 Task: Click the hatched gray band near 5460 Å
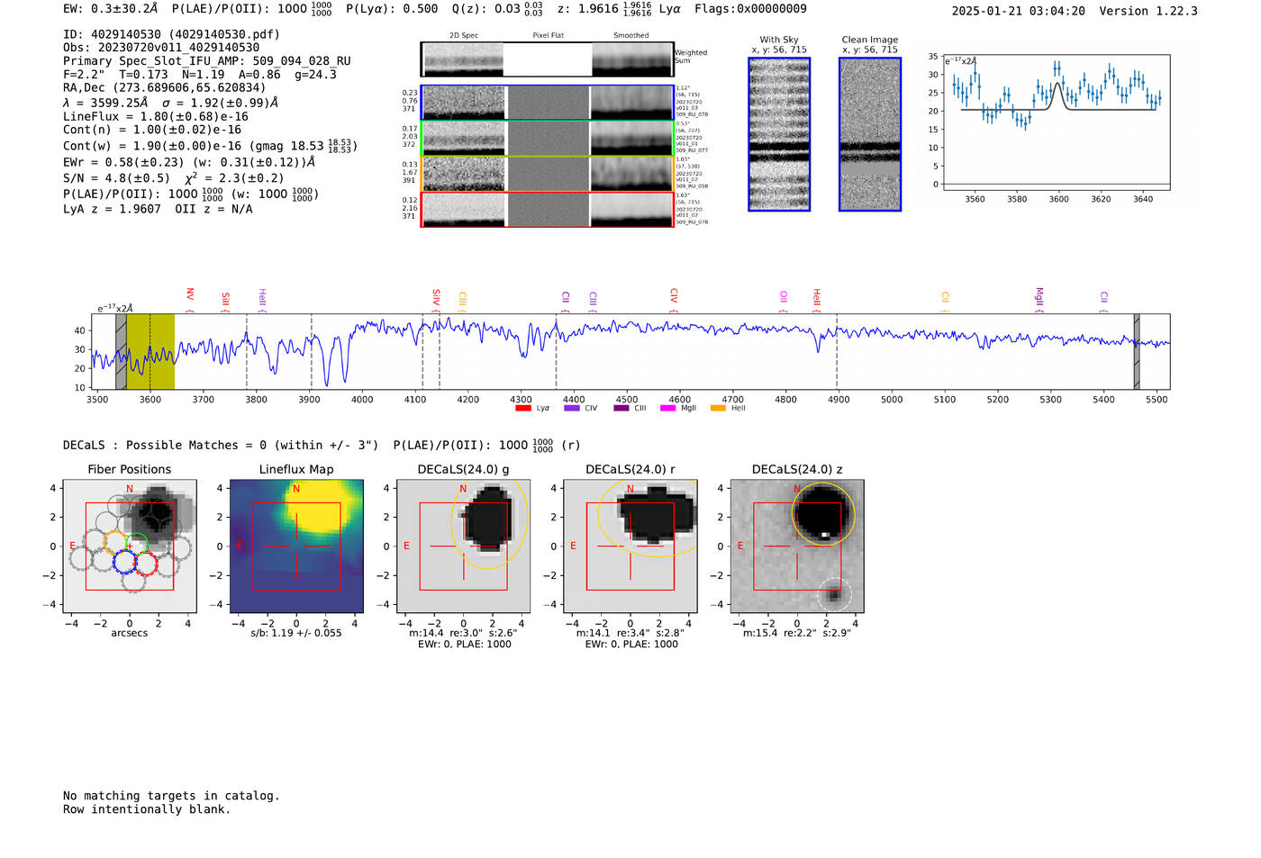1137,351
